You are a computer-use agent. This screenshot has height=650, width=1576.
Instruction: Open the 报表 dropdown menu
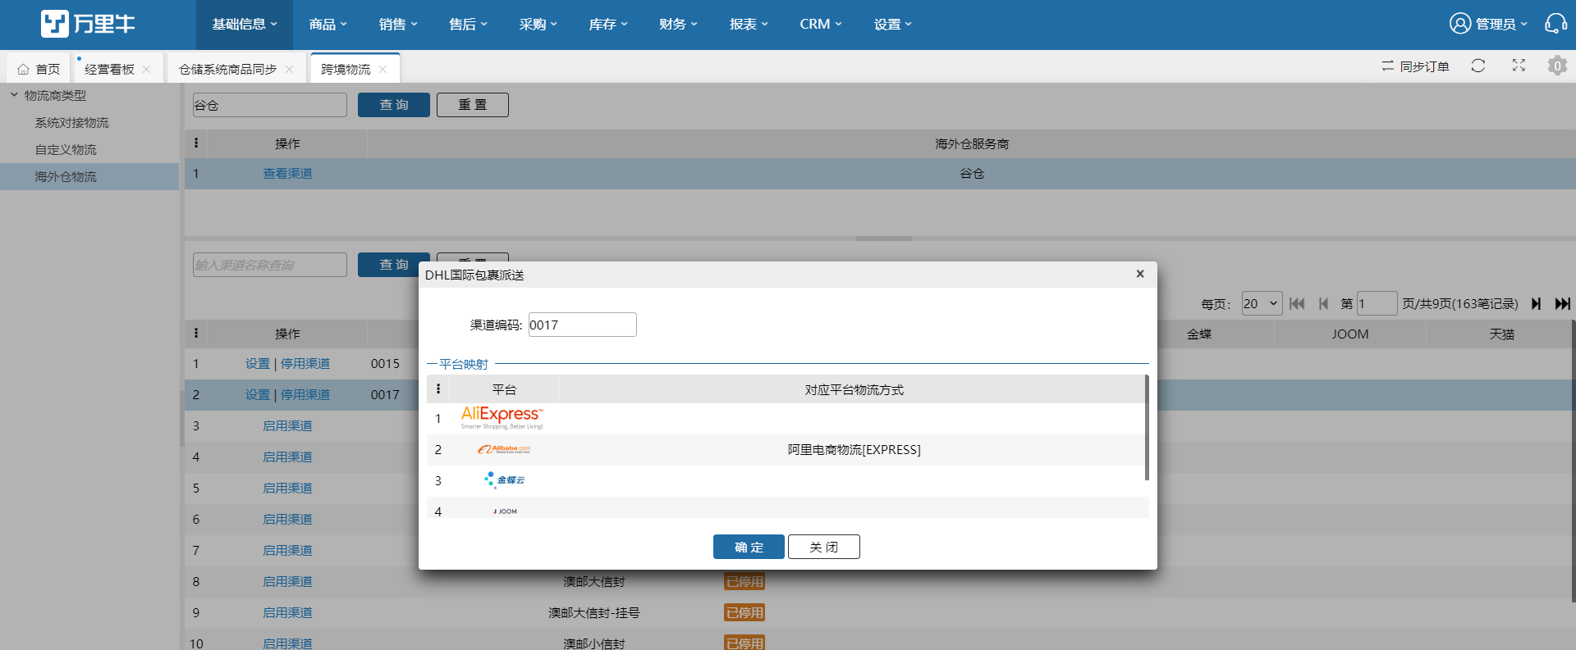(749, 25)
